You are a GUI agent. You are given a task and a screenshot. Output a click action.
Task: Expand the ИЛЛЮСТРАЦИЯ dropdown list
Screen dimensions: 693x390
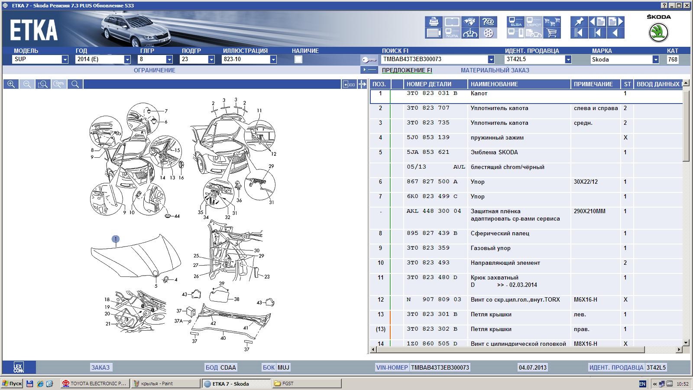[273, 60]
